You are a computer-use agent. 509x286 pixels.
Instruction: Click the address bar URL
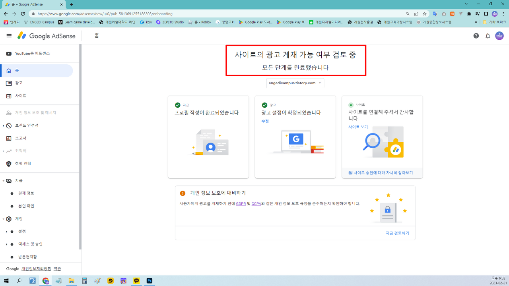click(x=105, y=14)
